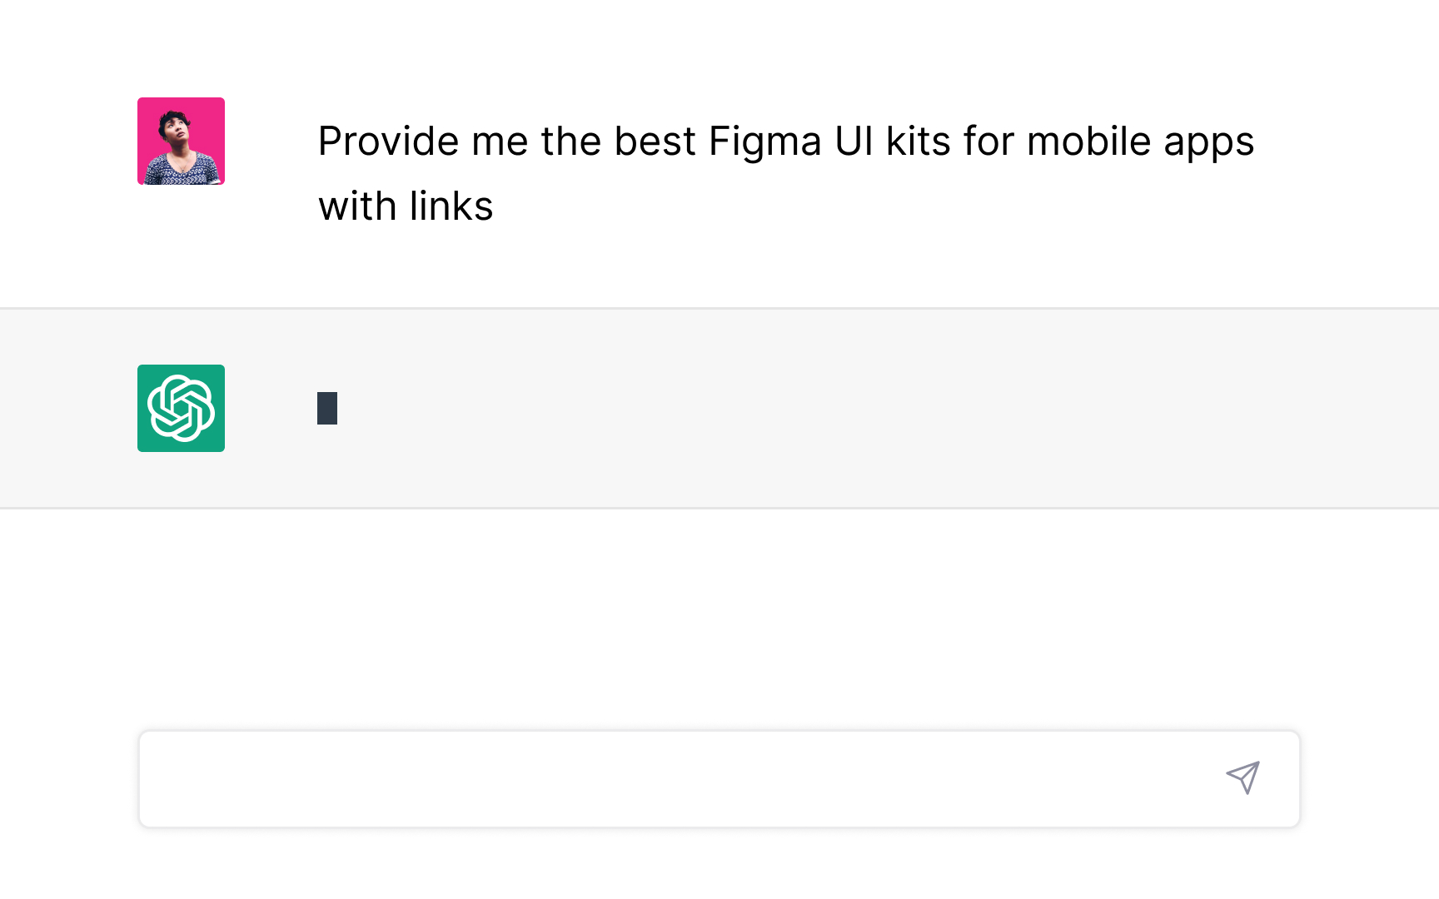Click the word "Provide" in the user message
Screen dimensions: 1439x899
pyautogui.click(x=388, y=141)
